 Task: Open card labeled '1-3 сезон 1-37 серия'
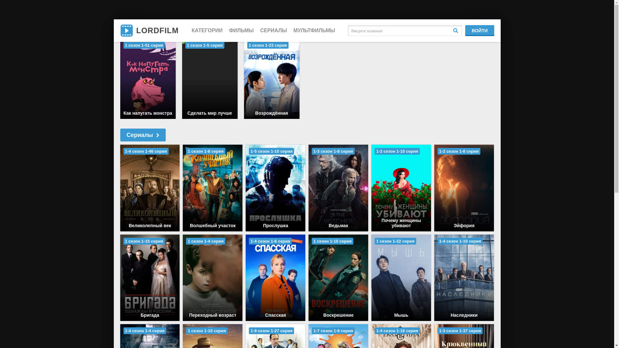click(464, 336)
